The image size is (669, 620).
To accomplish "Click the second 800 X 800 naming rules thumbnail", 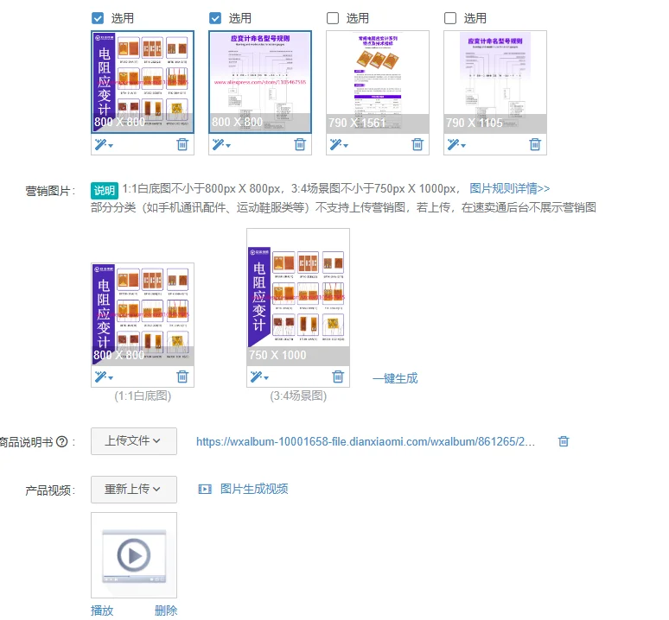I will pyautogui.click(x=260, y=82).
